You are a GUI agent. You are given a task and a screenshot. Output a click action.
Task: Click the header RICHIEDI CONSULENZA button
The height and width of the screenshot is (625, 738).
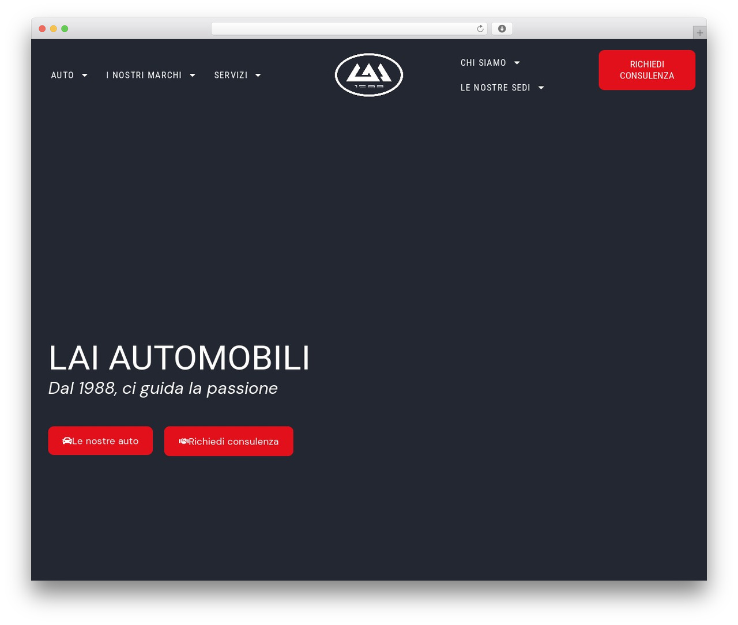[647, 70]
